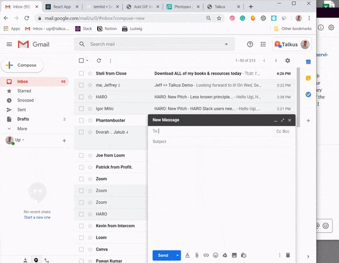Open Google apps grid

coord(263,44)
